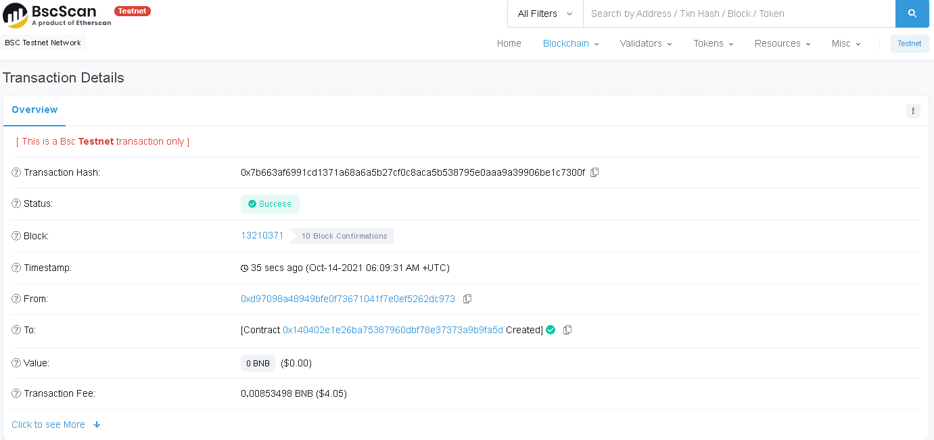Screen dimensions: 934x440
Task: Click the help icon beside Transaction Hash
Action: [x=16, y=172]
